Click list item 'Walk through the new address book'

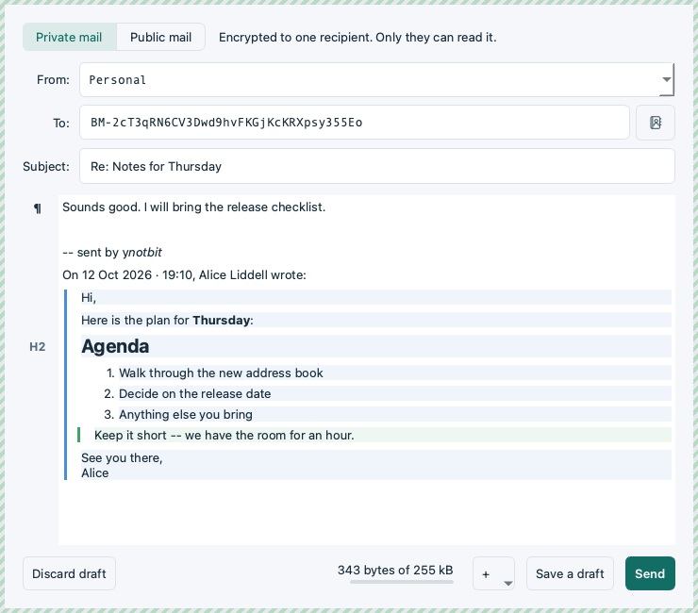pos(221,373)
